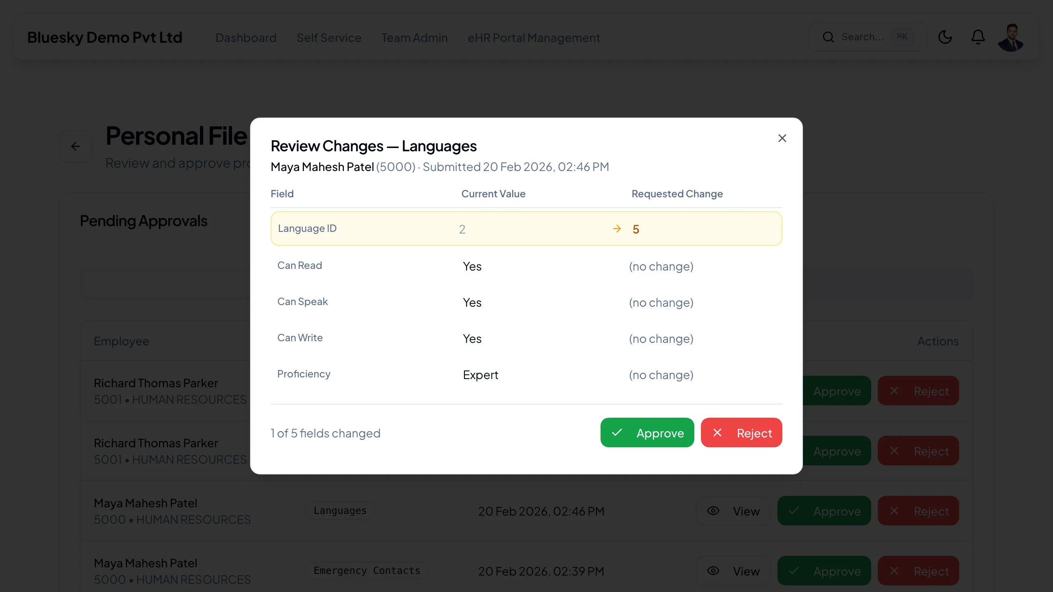This screenshot has height=592, width=1053.
Task: Click the Can Write field label
Action: (300, 338)
